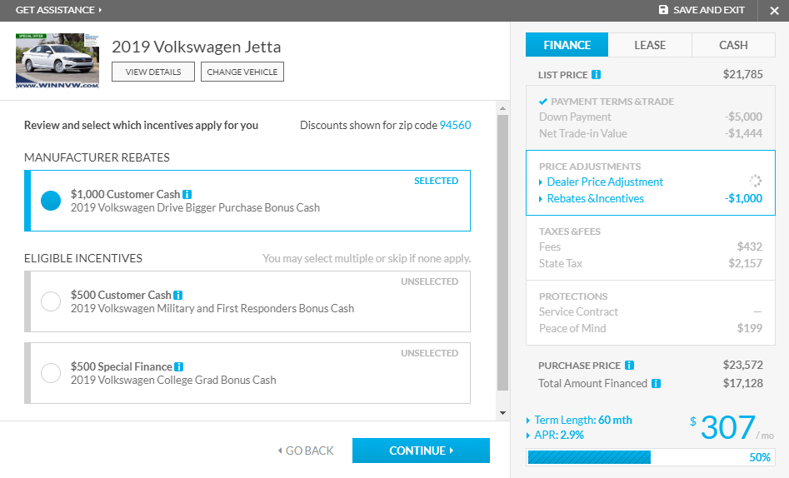
Task: Click the Save and Exit floppy icon
Action: [663, 10]
